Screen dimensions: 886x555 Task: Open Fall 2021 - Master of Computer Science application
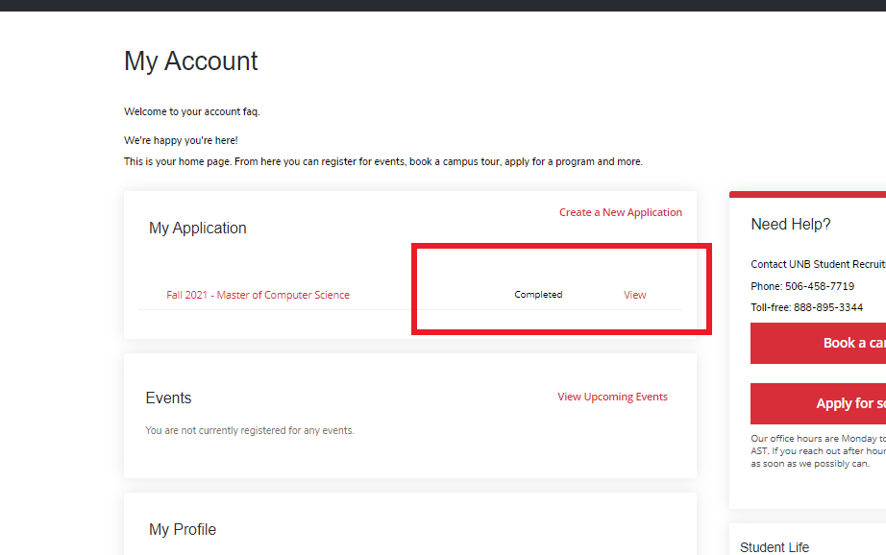(258, 295)
